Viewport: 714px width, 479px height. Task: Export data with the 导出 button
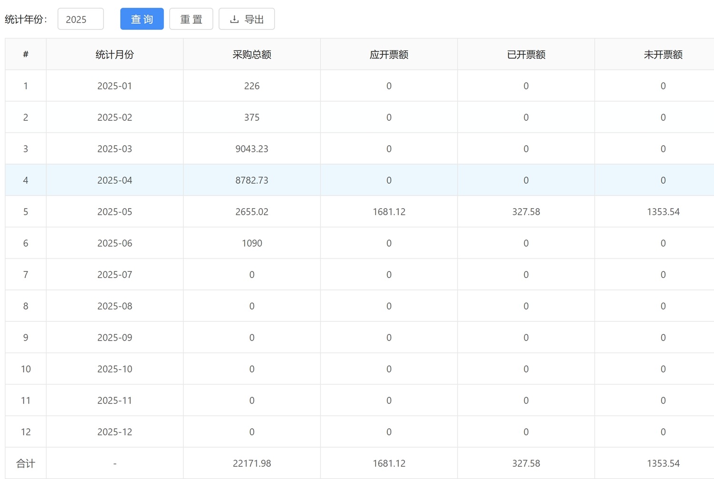(x=247, y=19)
